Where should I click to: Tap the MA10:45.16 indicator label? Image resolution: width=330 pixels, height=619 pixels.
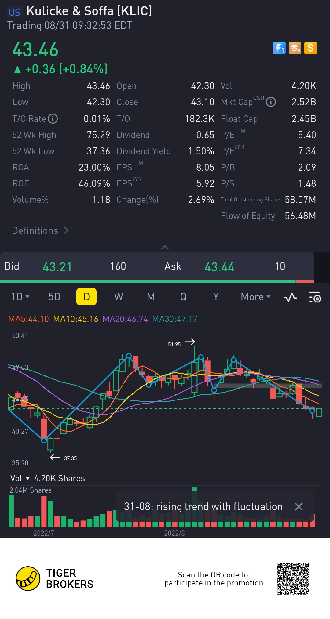[x=76, y=319]
